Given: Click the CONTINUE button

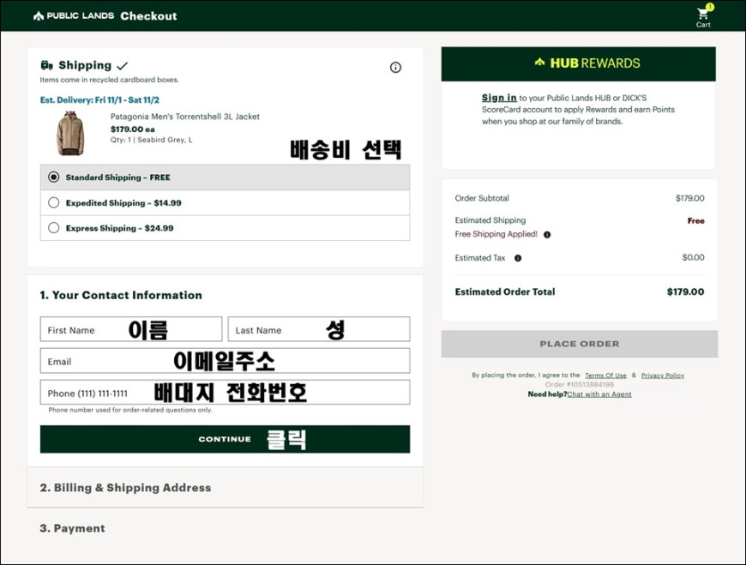Looking at the screenshot, I should click(x=225, y=439).
